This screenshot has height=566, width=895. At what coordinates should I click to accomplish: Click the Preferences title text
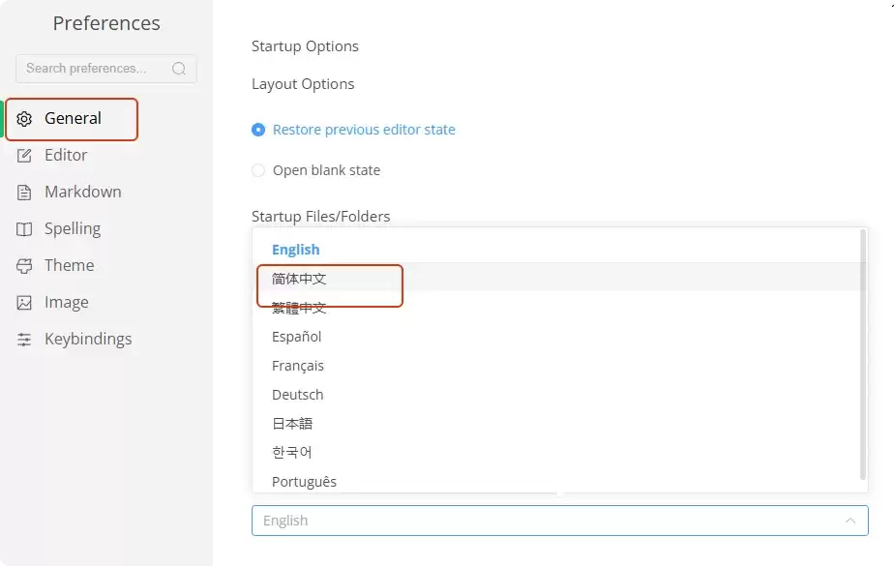[106, 23]
